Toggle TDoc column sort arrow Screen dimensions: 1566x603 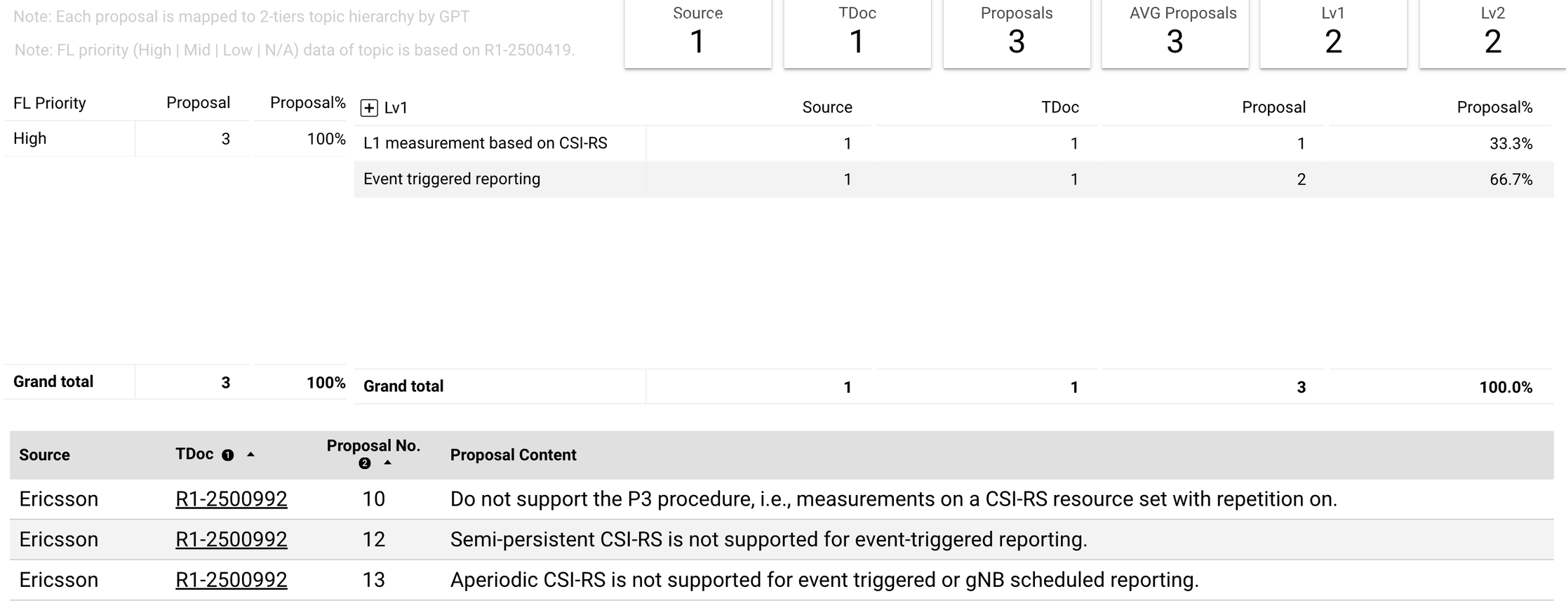(250, 455)
